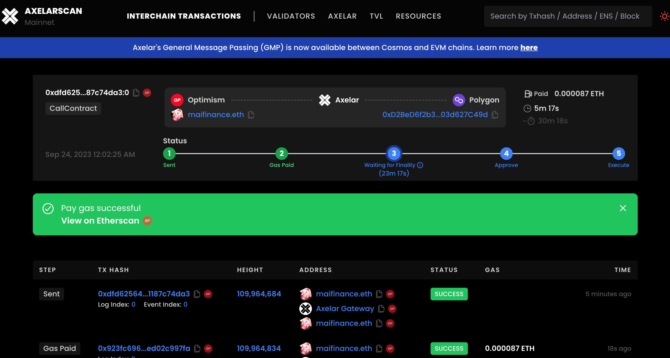This screenshot has height=358, width=670.
Task: Copy Axelar Gateway address
Action: pyautogui.click(x=381, y=309)
